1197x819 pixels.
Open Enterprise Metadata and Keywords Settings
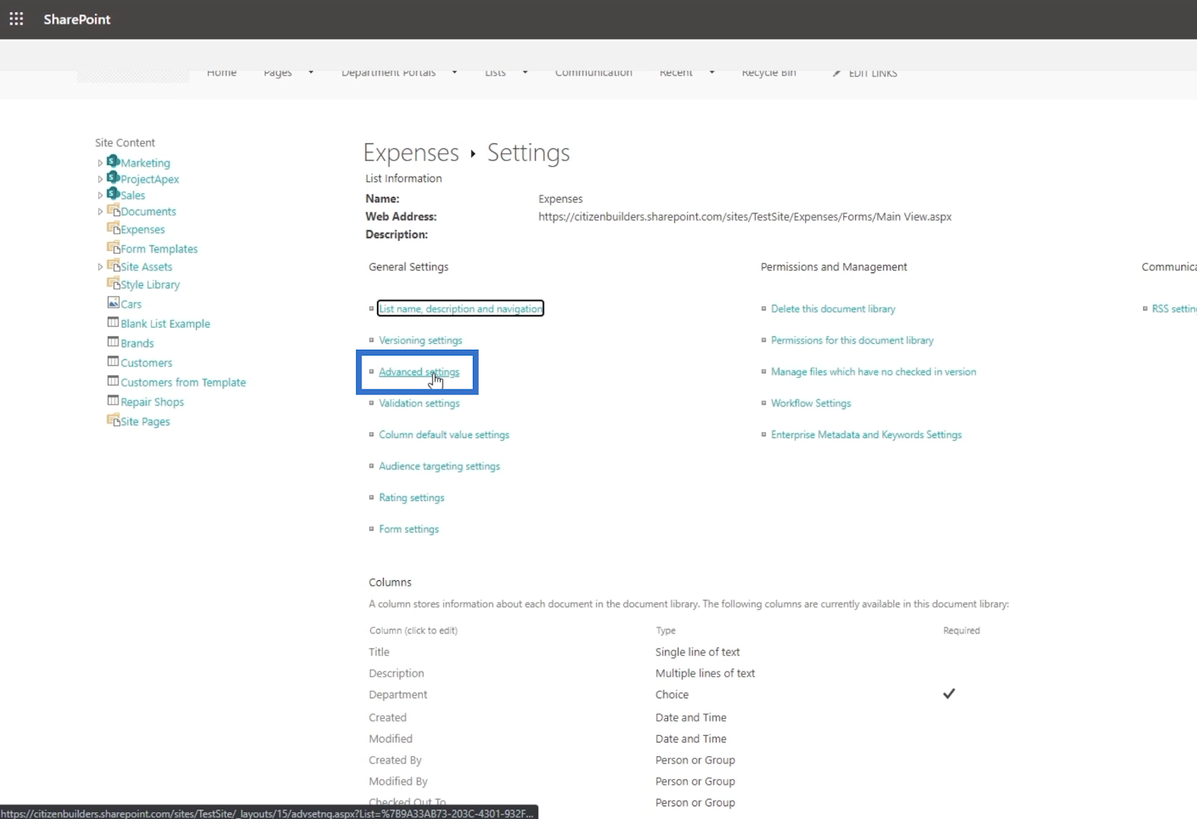[x=866, y=434]
